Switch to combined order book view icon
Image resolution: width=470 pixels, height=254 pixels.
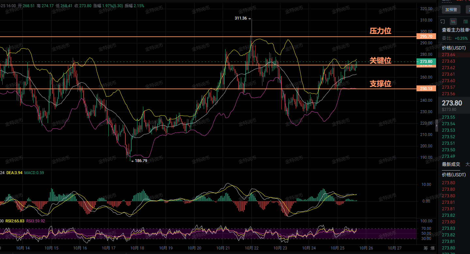click(x=453, y=22)
